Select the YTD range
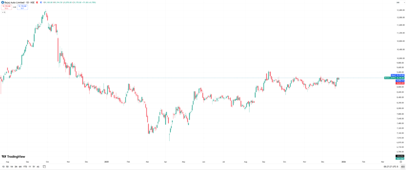Viewport: 406px width, 170px height. tap(25, 166)
